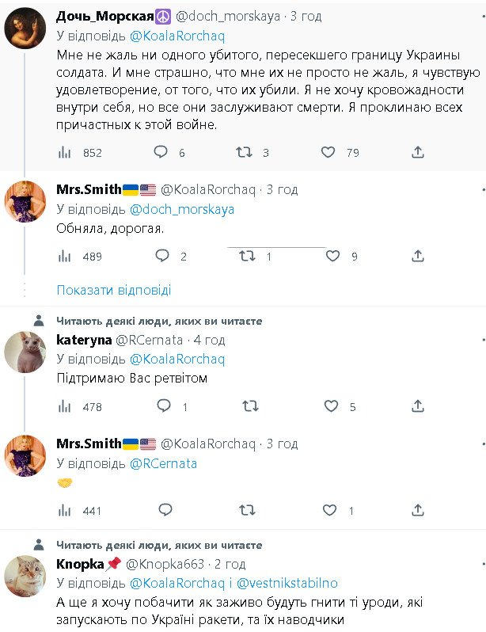The height and width of the screenshot is (632, 486).
Task: Open the @RCernata mention link
Action: coord(163,463)
